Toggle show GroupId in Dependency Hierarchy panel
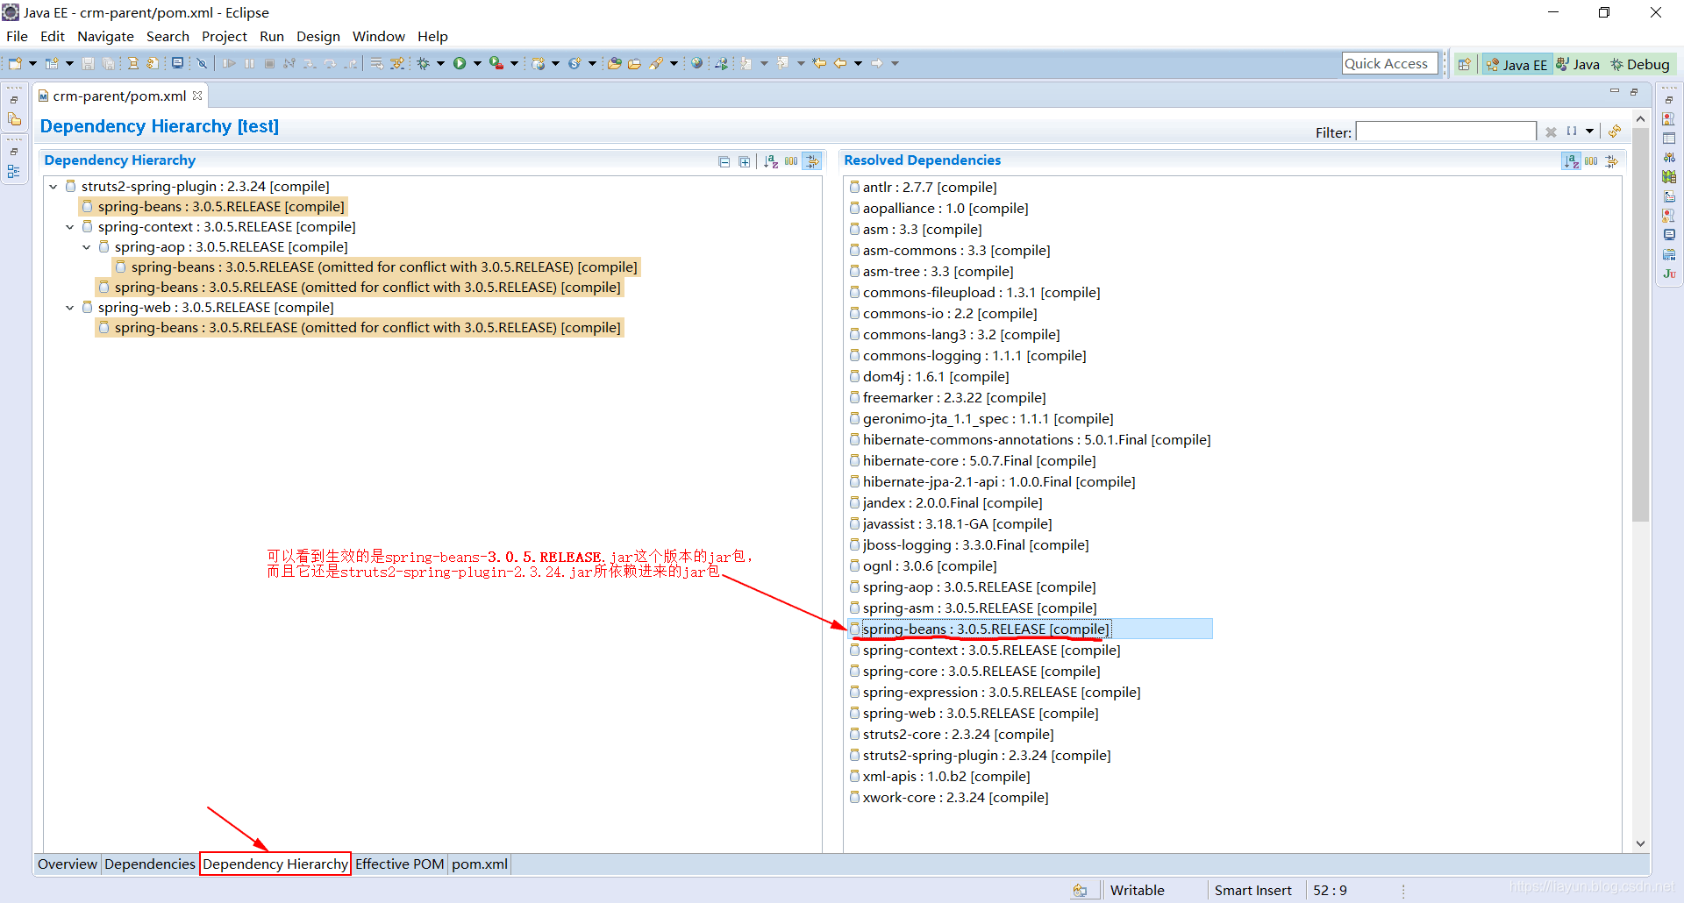 791,161
